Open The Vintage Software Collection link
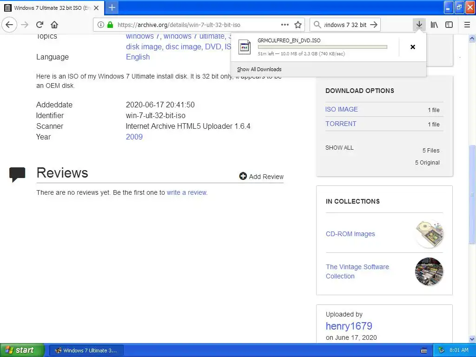Viewport: 476px width, 357px height. click(x=357, y=271)
